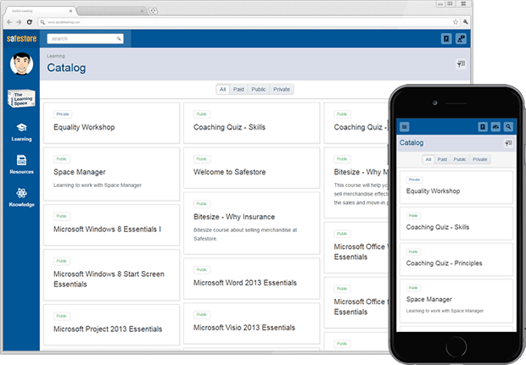Open Coaching Quiz - Skills on desktop
Viewport: 526px width, 365px height.
(x=252, y=124)
